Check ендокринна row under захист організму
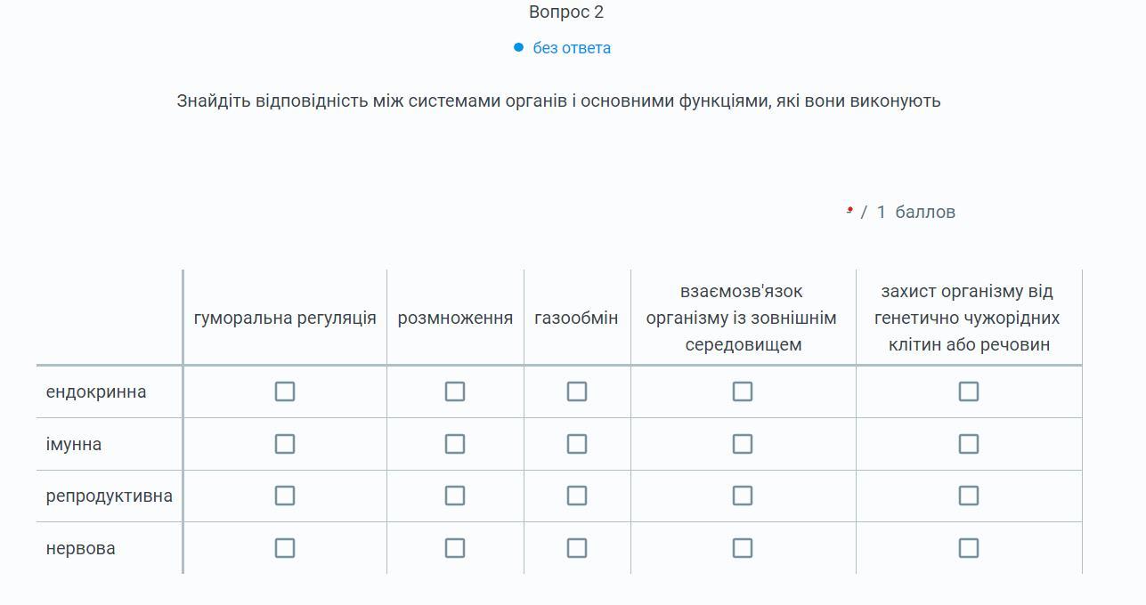This screenshot has height=605, width=1146. (969, 391)
